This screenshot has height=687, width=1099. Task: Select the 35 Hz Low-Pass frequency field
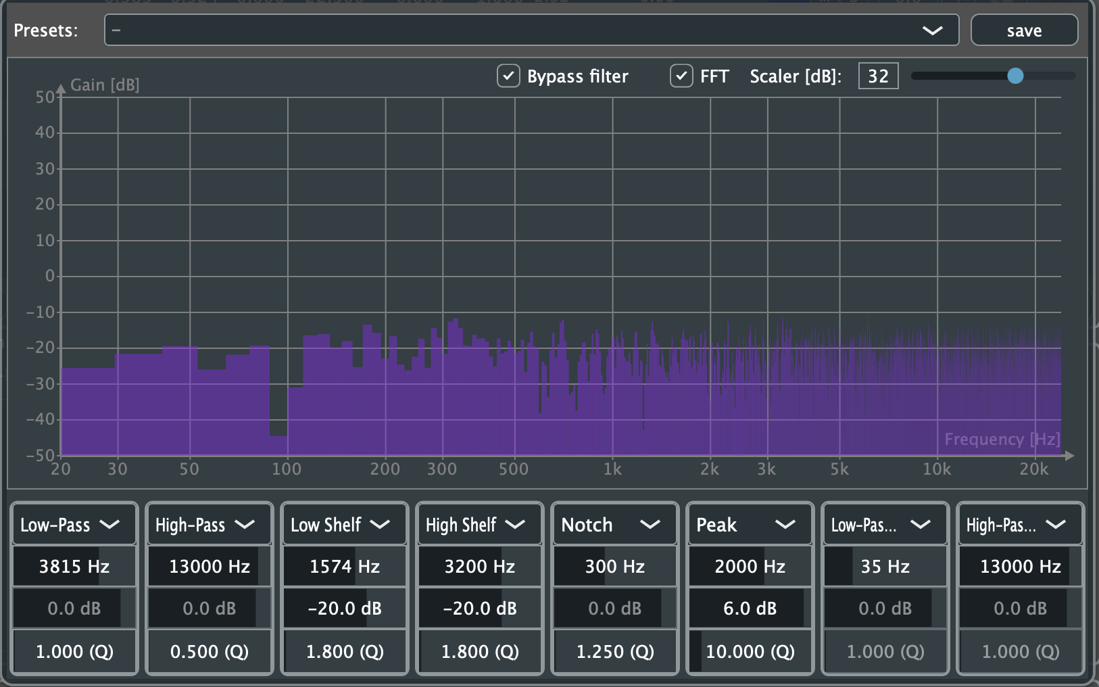click(884, 567)
